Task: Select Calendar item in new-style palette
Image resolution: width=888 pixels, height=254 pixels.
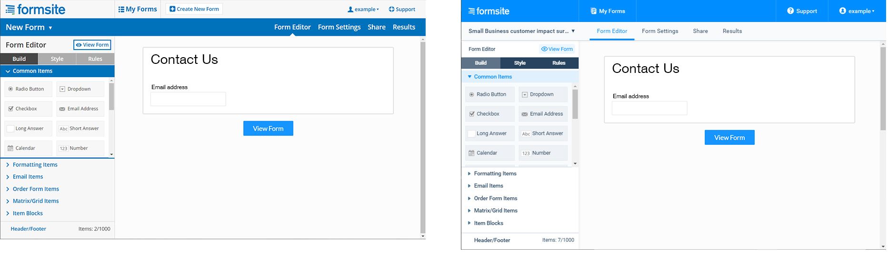Action: click(490, 153)
